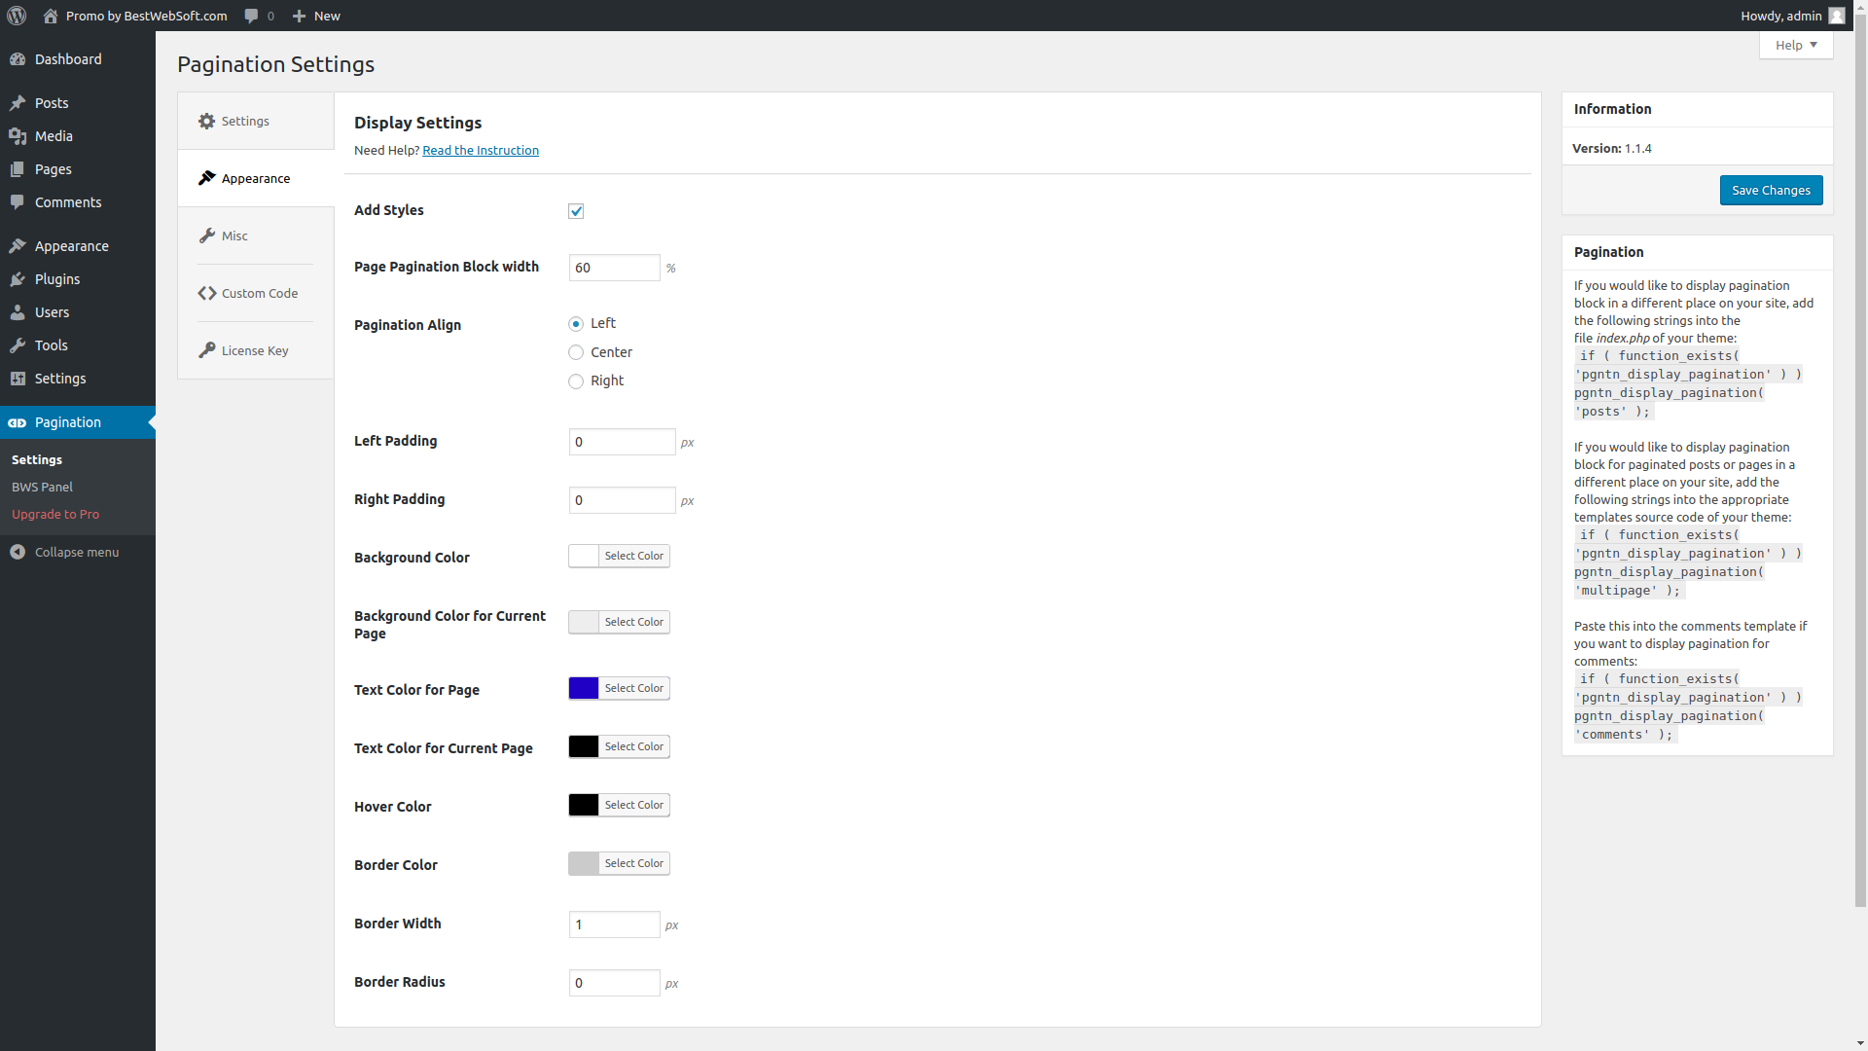Click the black Text Color for Current Page swatch
The height and width of the screenshot is (1051, 1868).
tap(584, 746)
